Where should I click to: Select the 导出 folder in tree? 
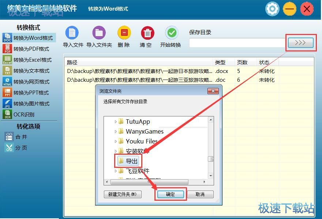pyautogui.click(x=128, y=161)
